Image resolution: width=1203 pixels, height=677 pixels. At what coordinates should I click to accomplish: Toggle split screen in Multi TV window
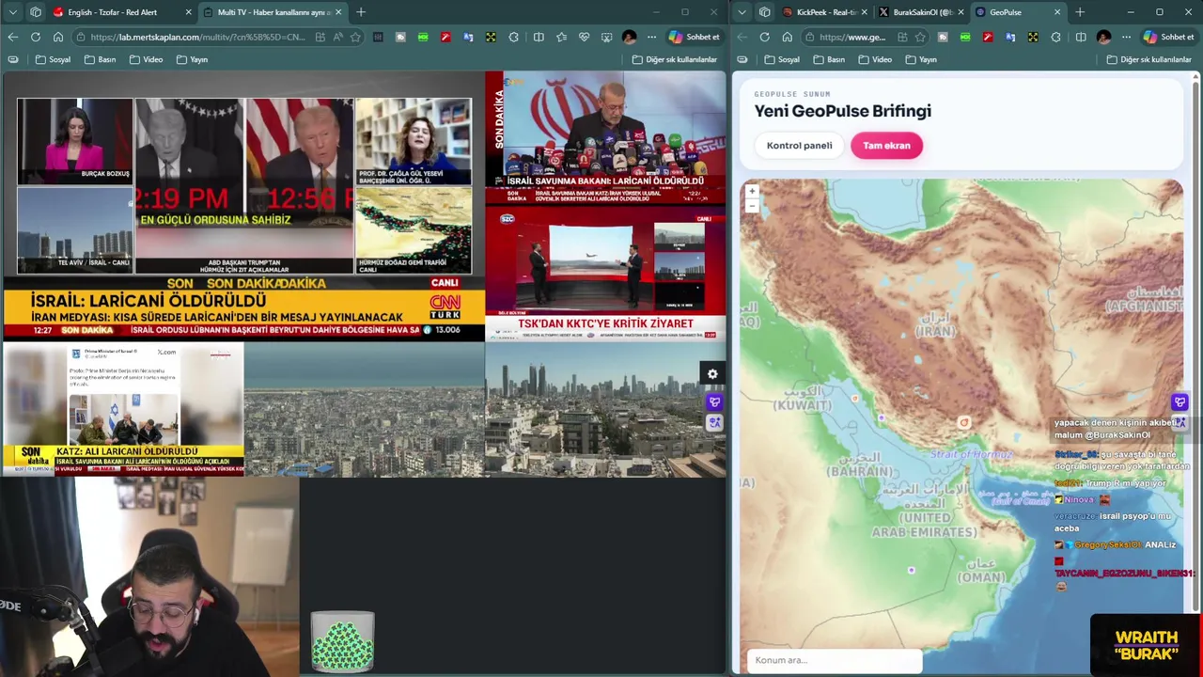coord(539,37)
